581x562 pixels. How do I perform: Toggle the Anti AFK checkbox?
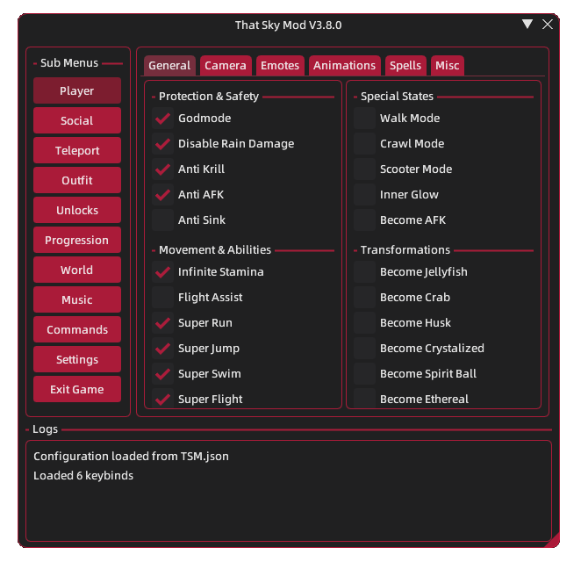click(x=162, y=195)
